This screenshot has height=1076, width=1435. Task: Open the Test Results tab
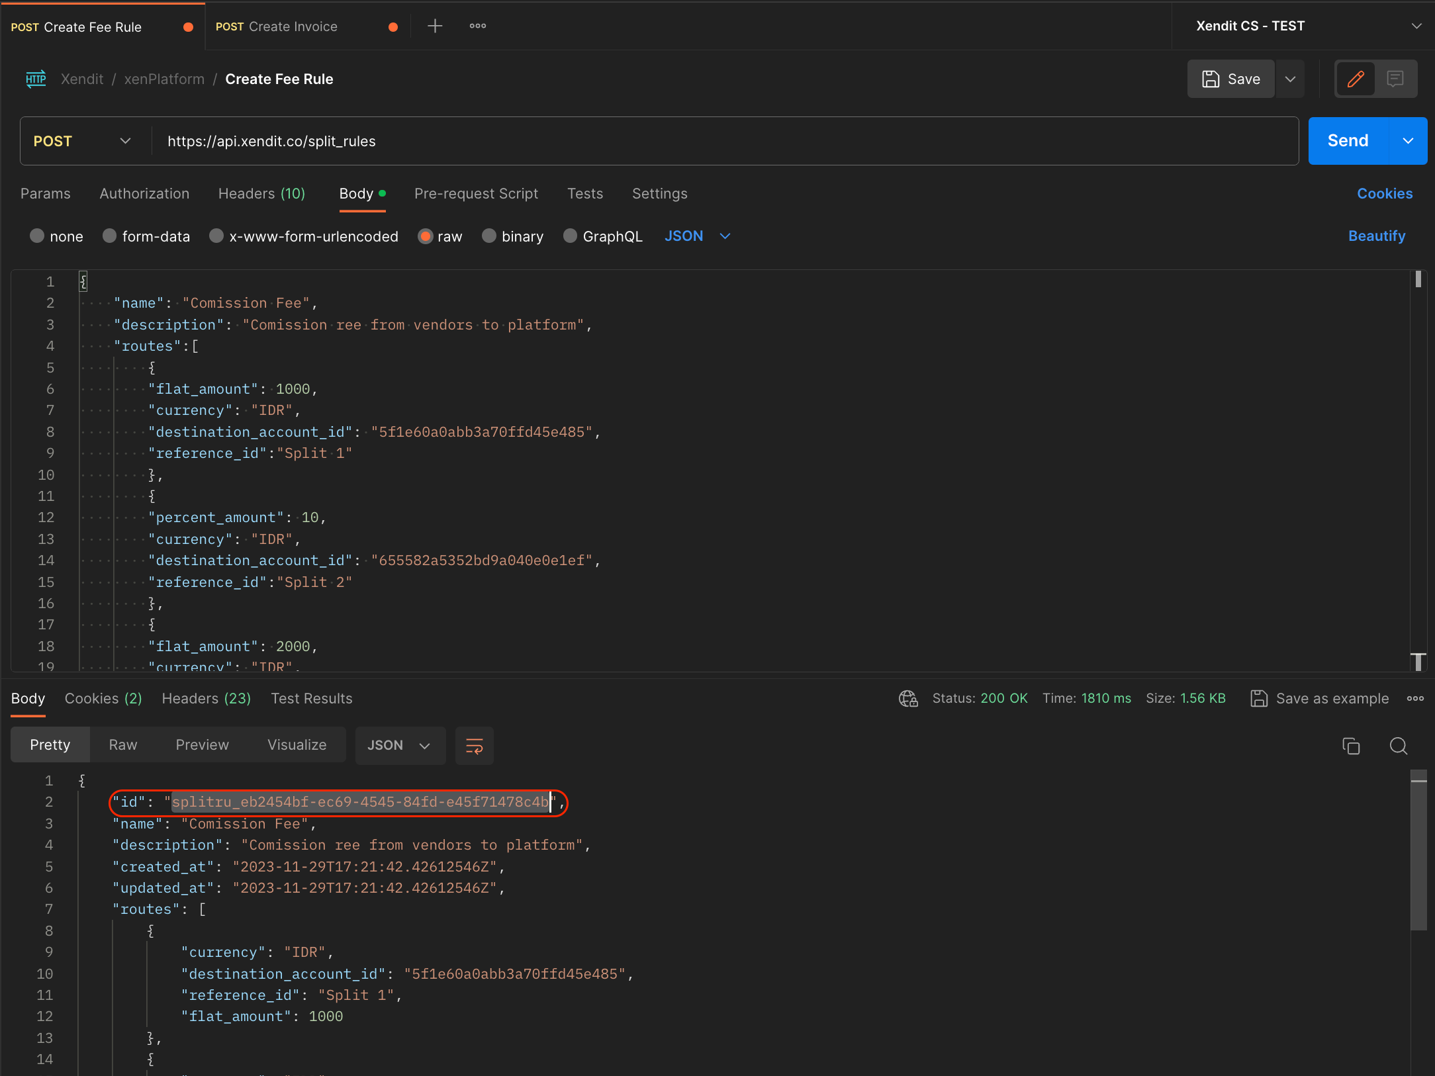coord(311,698)
